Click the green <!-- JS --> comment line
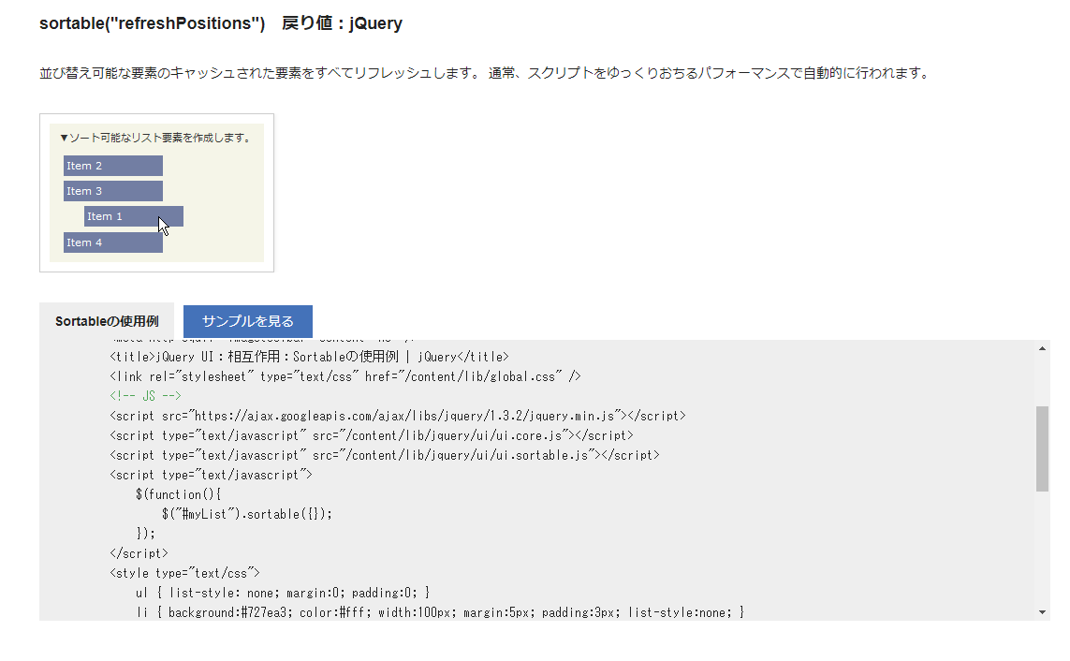The image size is (1070, 661). 145,396
